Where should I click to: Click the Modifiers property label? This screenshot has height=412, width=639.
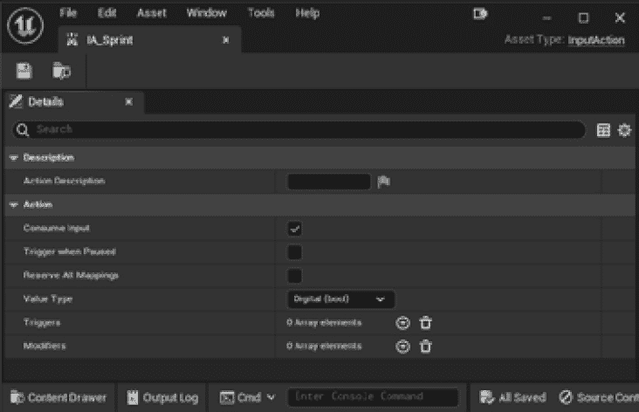[x=45, y=347]
